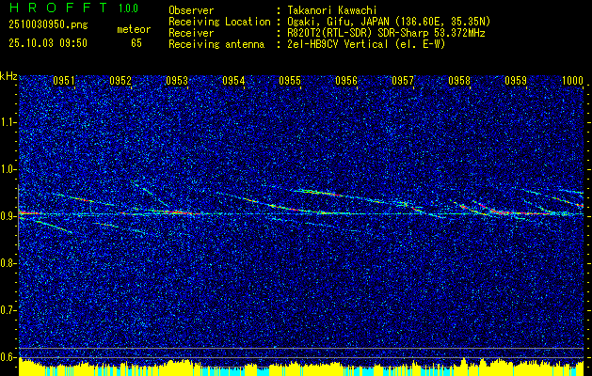The height and width of the screenshot is (376, 592).
Task: Click the yellow signal level bar graph
Action: point(301,368)
